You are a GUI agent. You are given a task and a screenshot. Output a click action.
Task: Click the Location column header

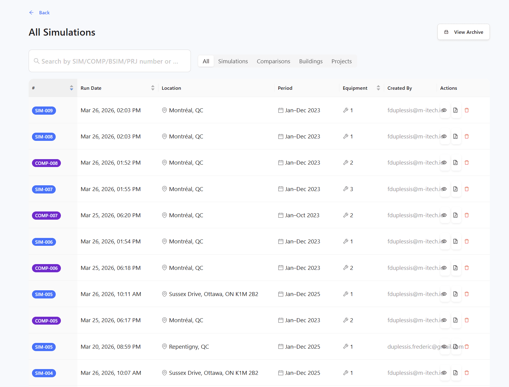pos(171,88)
